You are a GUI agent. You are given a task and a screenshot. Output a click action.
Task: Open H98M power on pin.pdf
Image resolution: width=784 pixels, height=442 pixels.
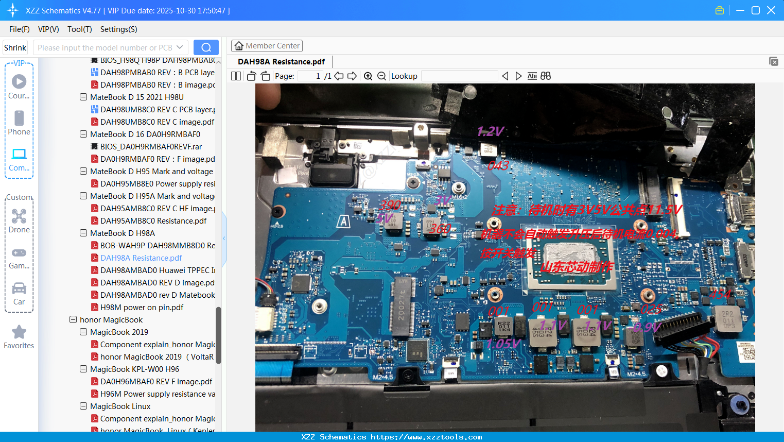[137, 307]
